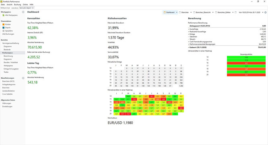Image resolution: width=268 pixels, height=145 pixels.
Task: Click the blue Depots icon
Action: click(3, 28)
